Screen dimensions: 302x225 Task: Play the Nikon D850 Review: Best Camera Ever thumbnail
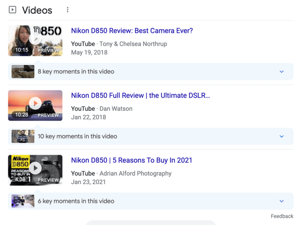pyautogui.click(x=35, y=41)
